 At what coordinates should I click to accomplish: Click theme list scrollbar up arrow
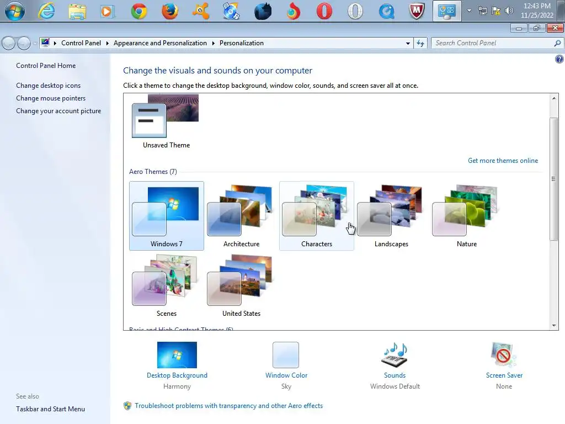coord(554,98)
